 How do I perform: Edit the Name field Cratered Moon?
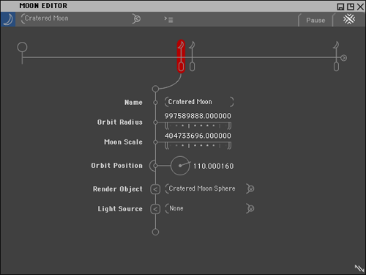pyautogui.click(x=199, y=102)
